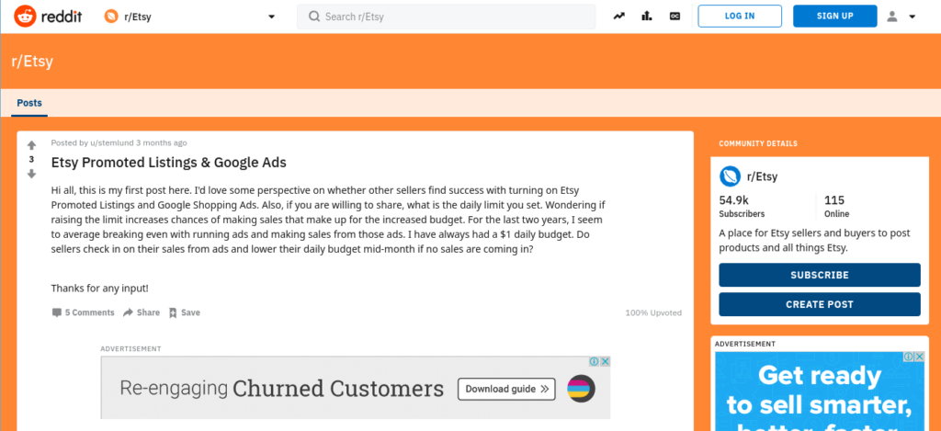Open the user account dropdown menu
This screenshot has height=431, width=941.
[x=902, y=17]
